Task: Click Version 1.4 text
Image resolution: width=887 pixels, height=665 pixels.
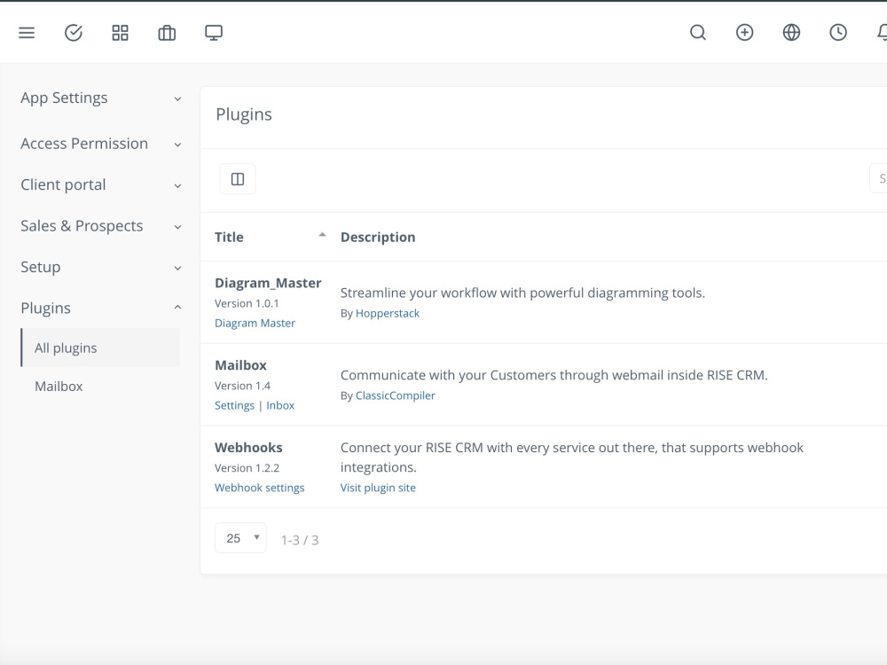Action: pyautogui.click(x=242, y=386)
